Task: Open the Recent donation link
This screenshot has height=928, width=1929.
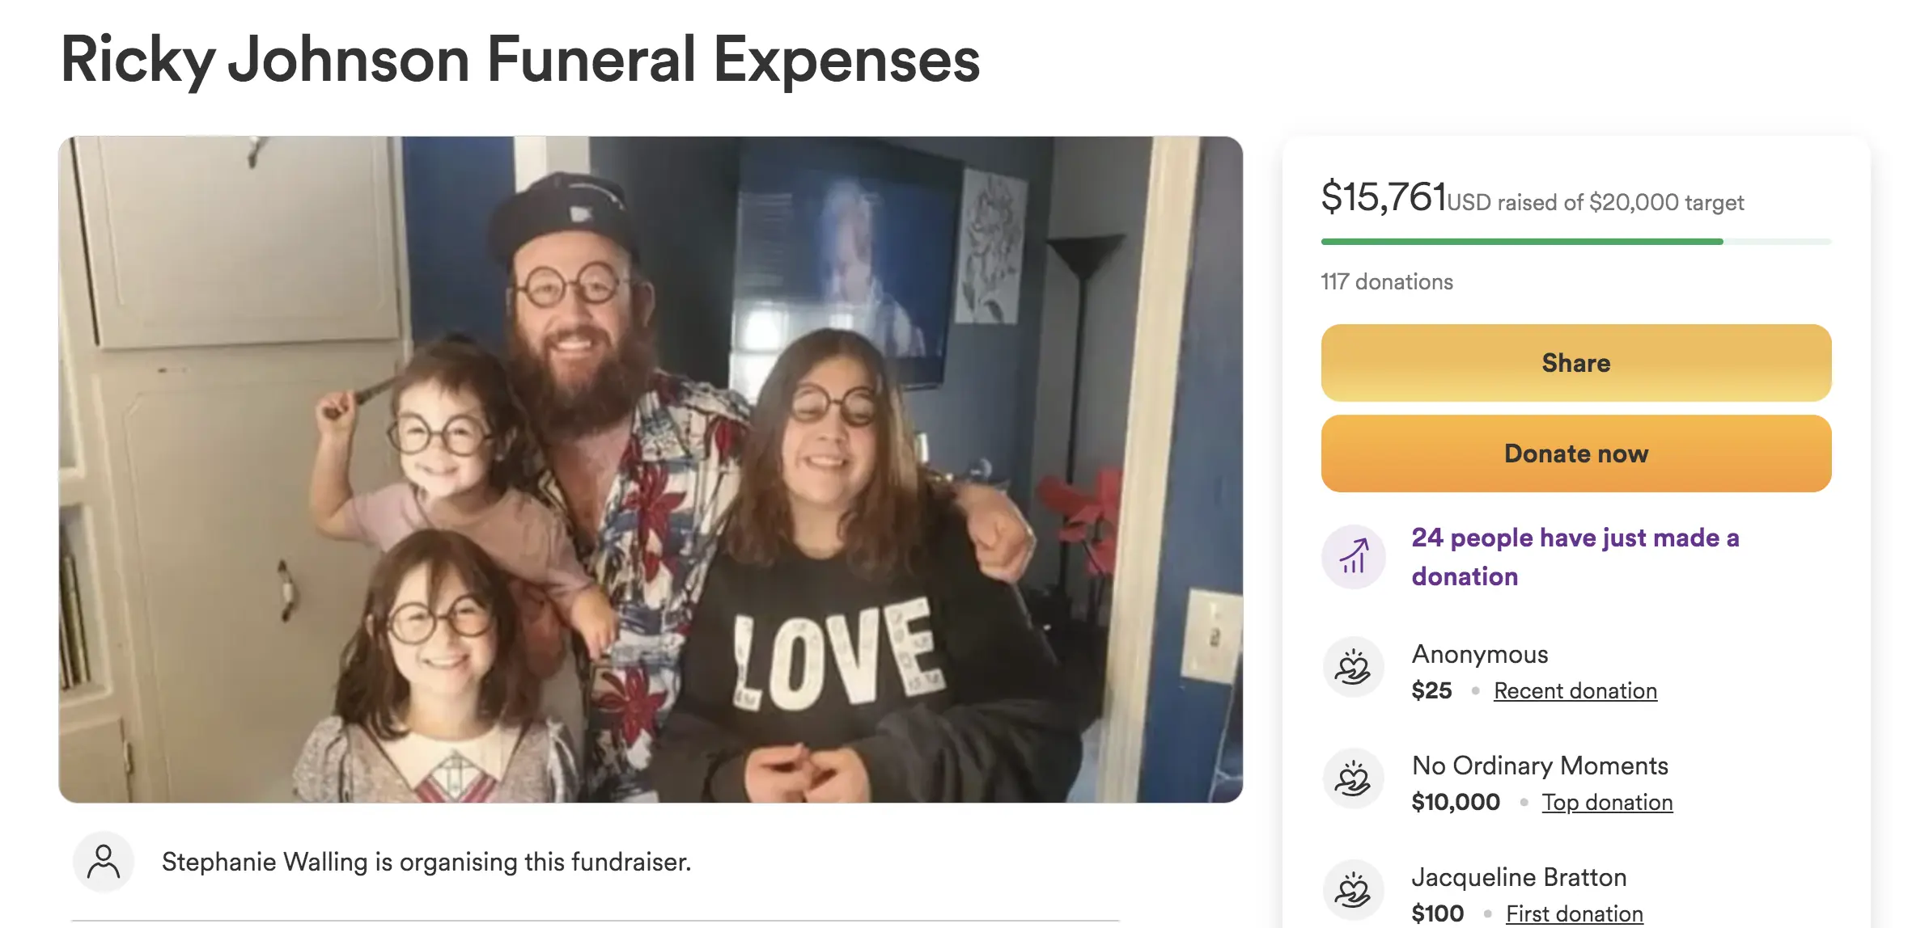Action: click(x=1575, y=691)
